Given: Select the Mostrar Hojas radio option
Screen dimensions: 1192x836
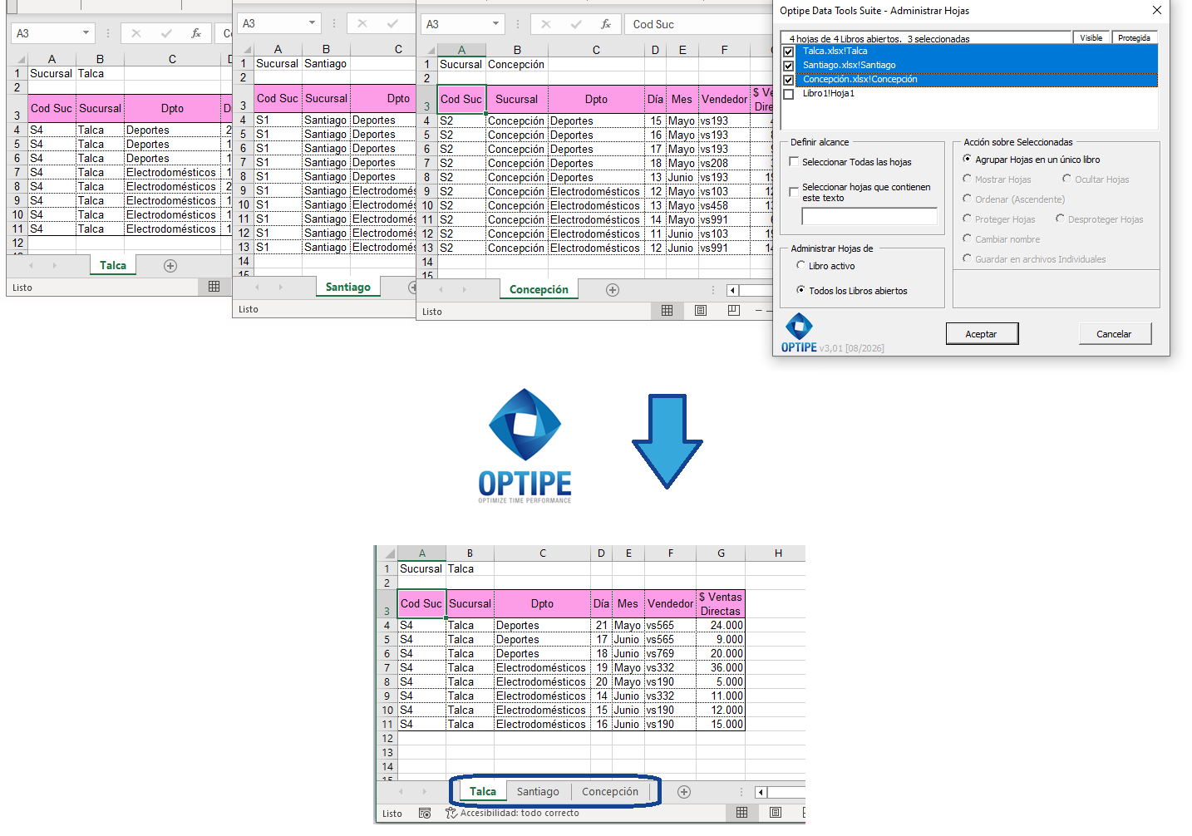Looking at the screenshot, I should point(967,179).
